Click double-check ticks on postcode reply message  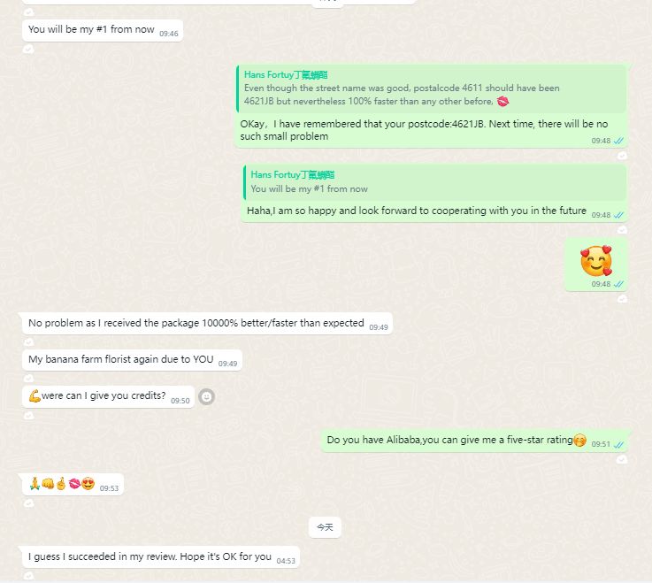(x=618, y=141)
